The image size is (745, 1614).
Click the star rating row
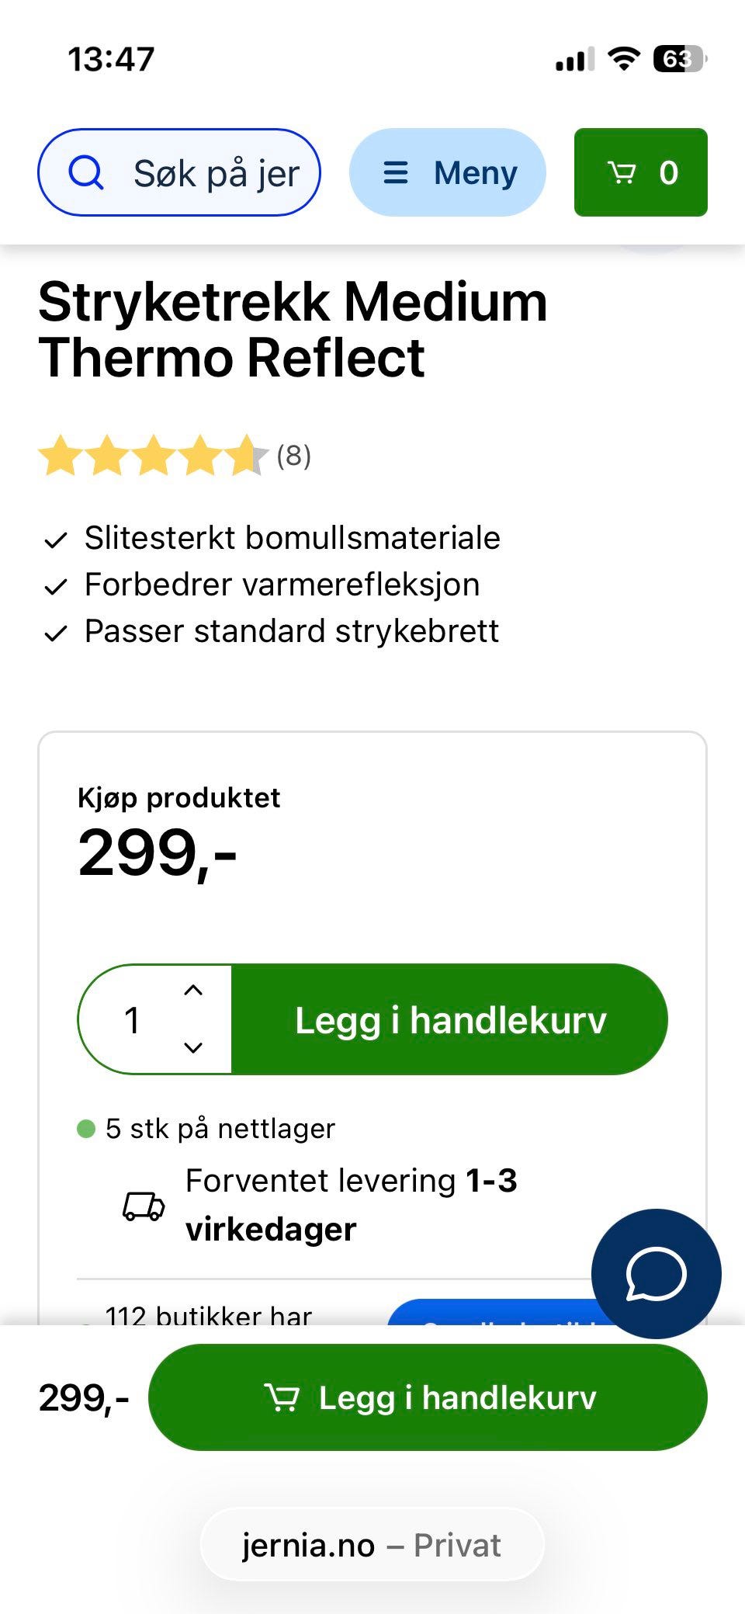pyautogui.click(x=152, y=456)
